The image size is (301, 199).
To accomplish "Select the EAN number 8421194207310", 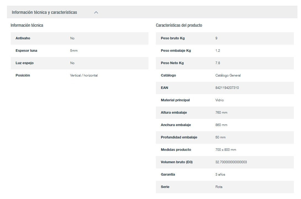I will click(x=227, y=88).
